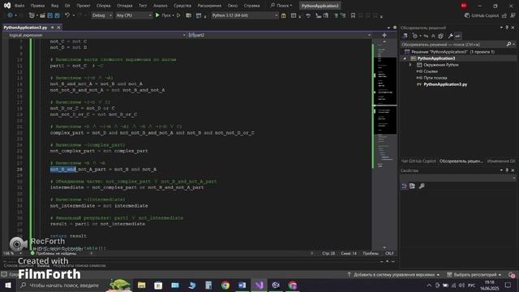Image resolution: width=519 pixels, height=292 pixels.
Task: Click Visual Studio icon in the taskbar
Action: (259, 285)
